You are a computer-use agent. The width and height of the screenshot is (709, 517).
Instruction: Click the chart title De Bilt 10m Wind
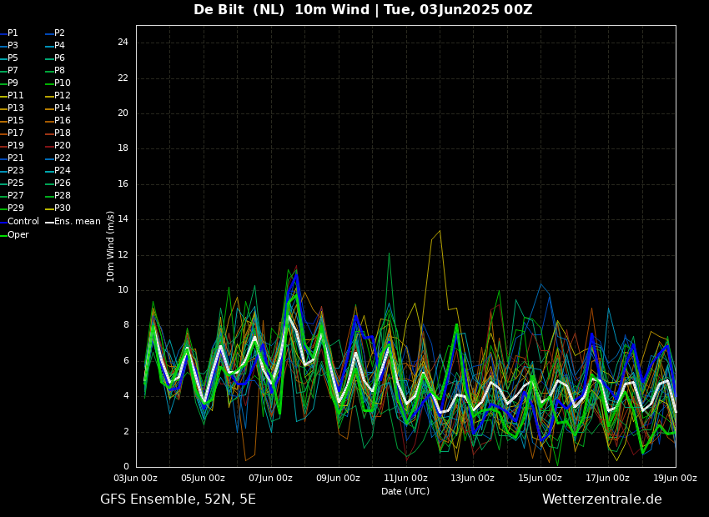363,10
